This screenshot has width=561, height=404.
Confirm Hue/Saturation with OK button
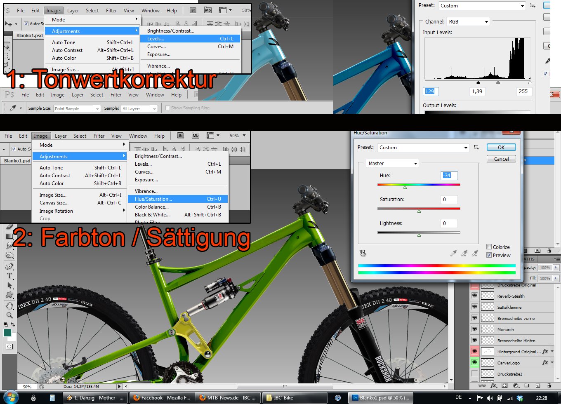click(501, 147)
